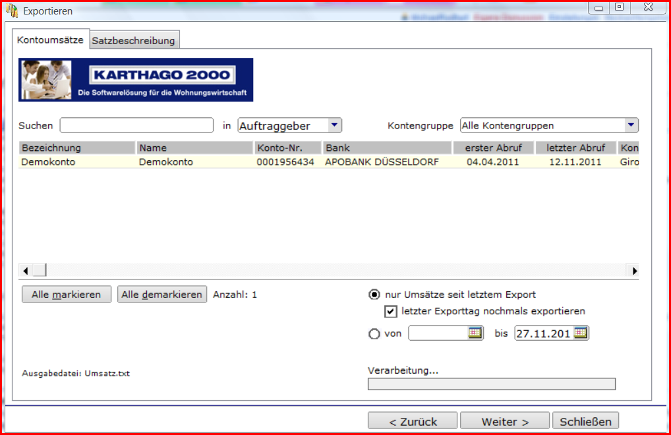The width and height of the screenshot is (671, 435).
Task: Click the Exportieren window title icon
Action: click(13, 11)
